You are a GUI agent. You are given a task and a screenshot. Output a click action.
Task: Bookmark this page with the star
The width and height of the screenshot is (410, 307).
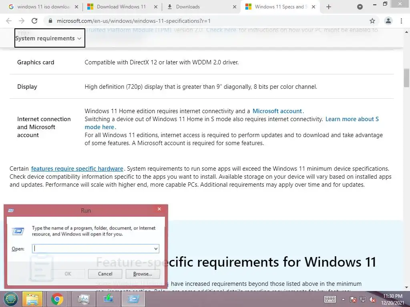click(x=372, y=21)
